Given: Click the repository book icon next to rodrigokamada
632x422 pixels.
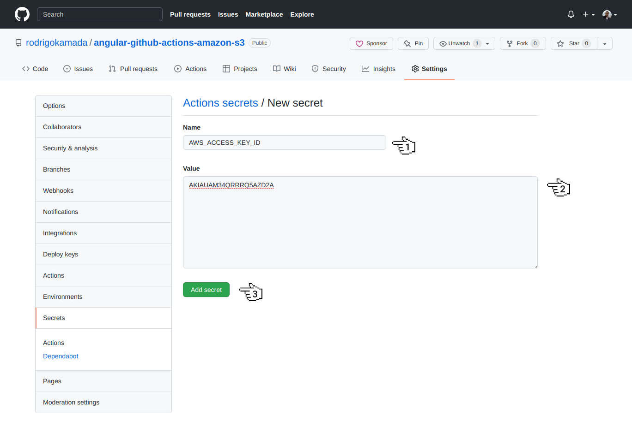Looking at the screenshot, I should click(18, 42).
